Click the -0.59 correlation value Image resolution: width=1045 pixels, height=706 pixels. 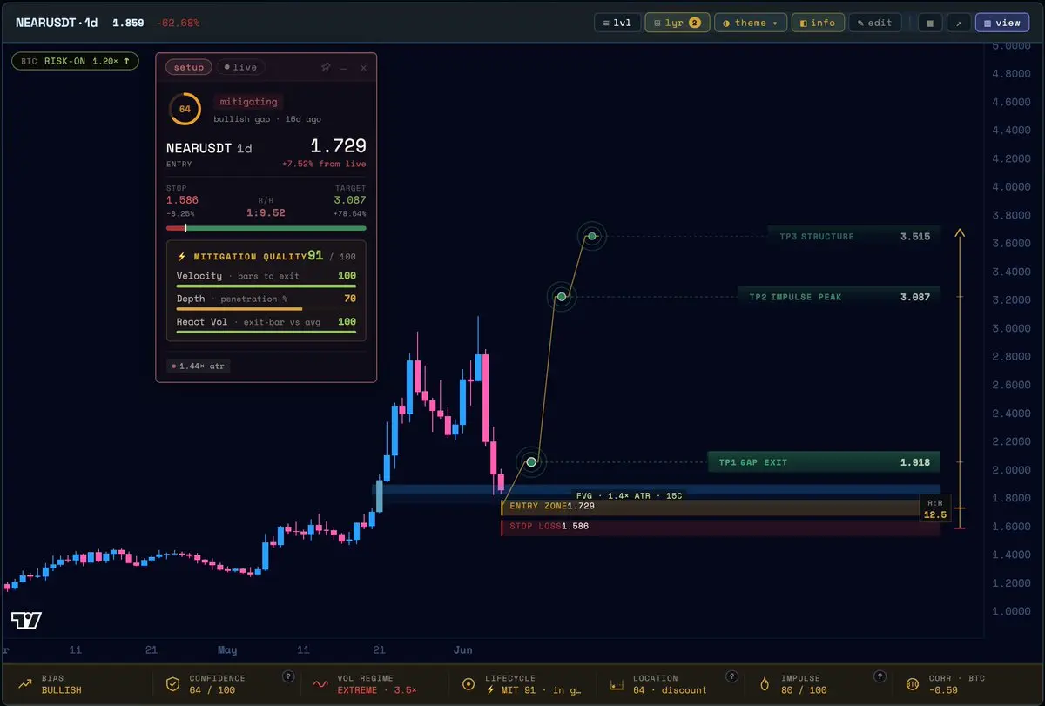(x=943, y=690)
